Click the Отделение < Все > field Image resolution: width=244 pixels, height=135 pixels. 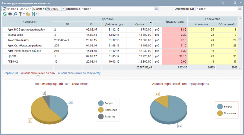pyautogui.click(x=118, y=9)
